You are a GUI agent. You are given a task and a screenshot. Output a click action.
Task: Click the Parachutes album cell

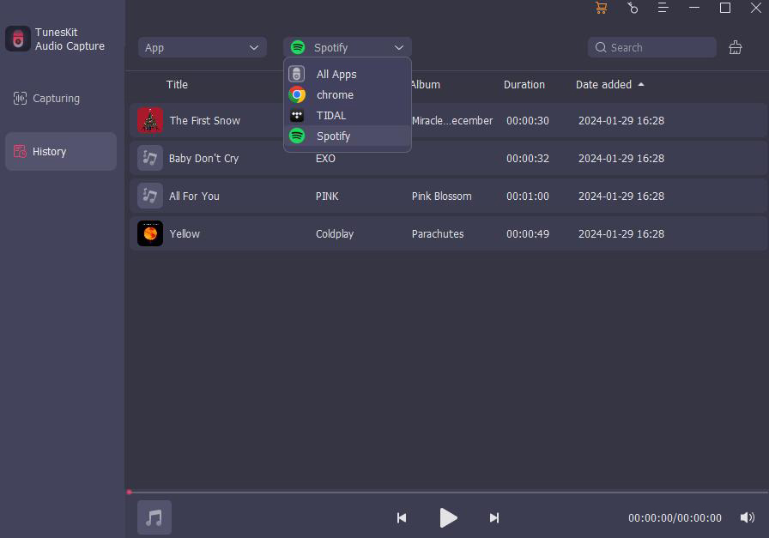tap(438, 233)
